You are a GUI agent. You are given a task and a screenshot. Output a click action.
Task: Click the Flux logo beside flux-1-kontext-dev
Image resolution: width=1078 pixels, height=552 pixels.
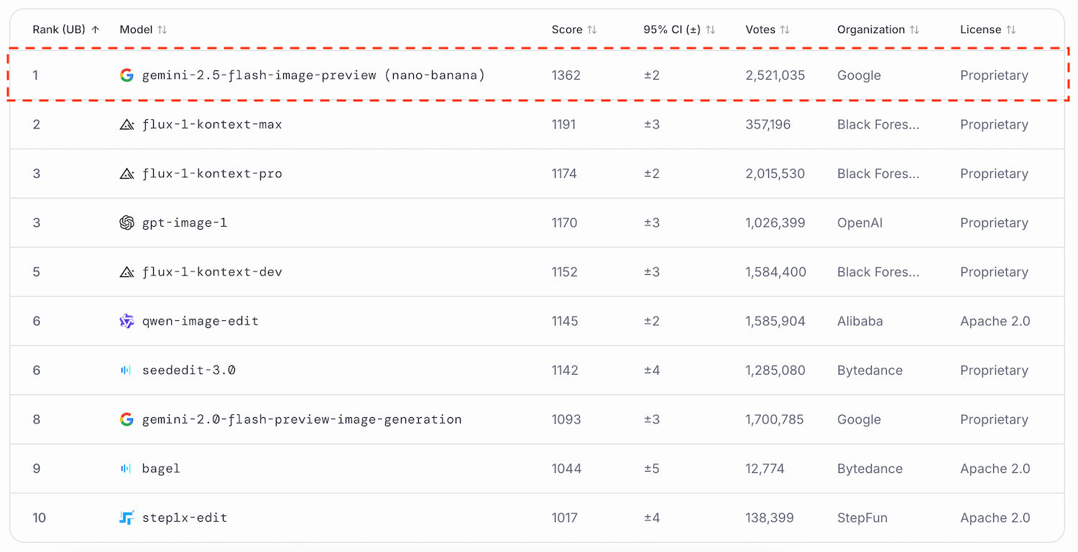pos(126,272)
